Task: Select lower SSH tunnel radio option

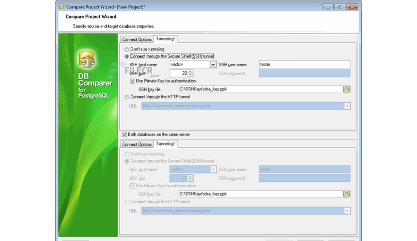Action: [x=127, y=161]
